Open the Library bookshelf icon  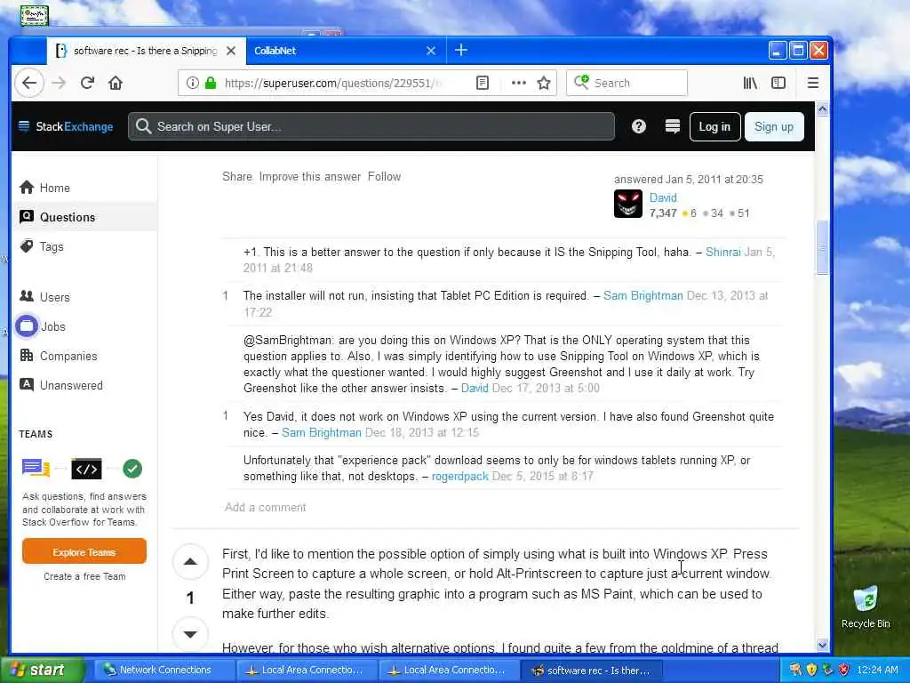[x=750, y=83]
